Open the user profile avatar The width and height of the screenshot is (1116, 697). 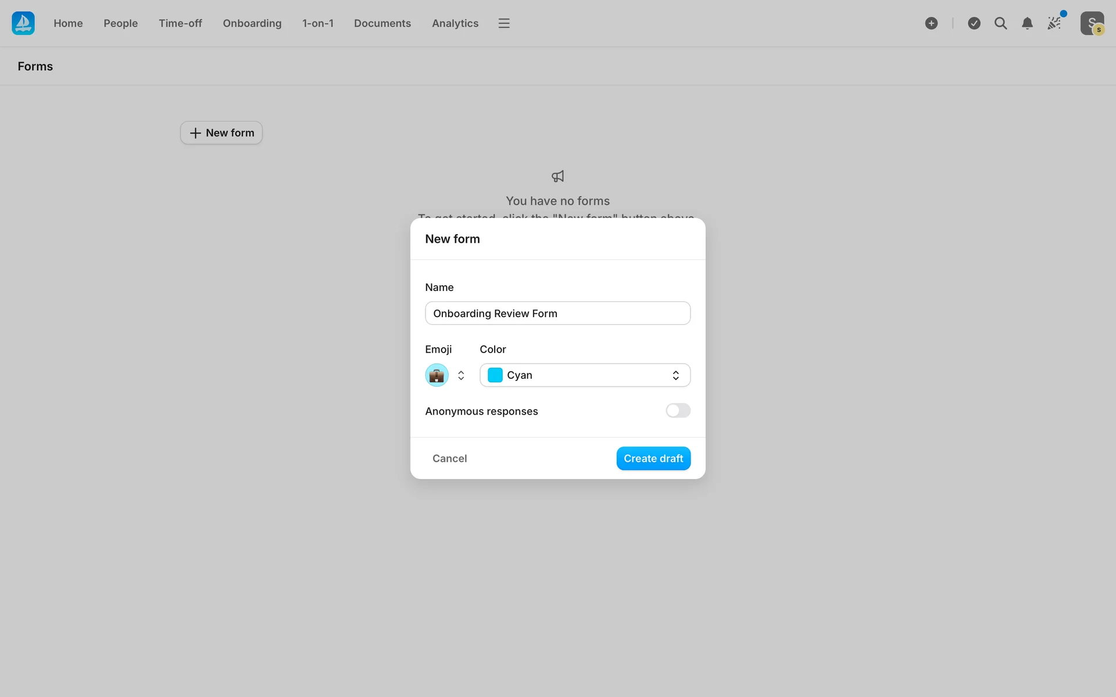tap(1092, 23)
